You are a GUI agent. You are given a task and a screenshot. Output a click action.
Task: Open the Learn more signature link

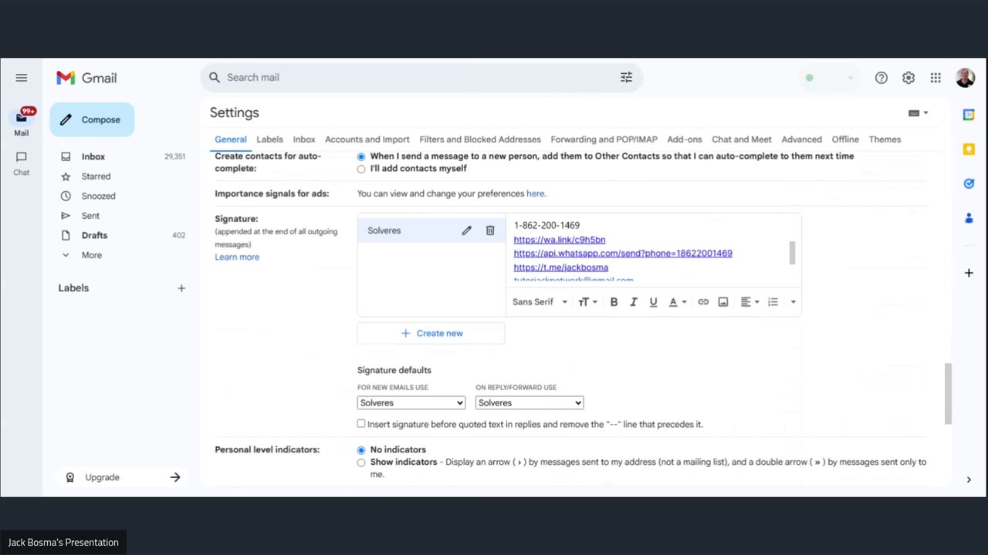(237, 257)
